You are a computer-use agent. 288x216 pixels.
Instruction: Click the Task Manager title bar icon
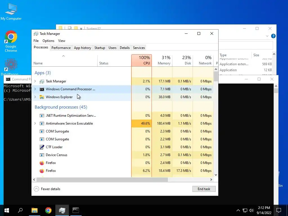pos(36,34)
